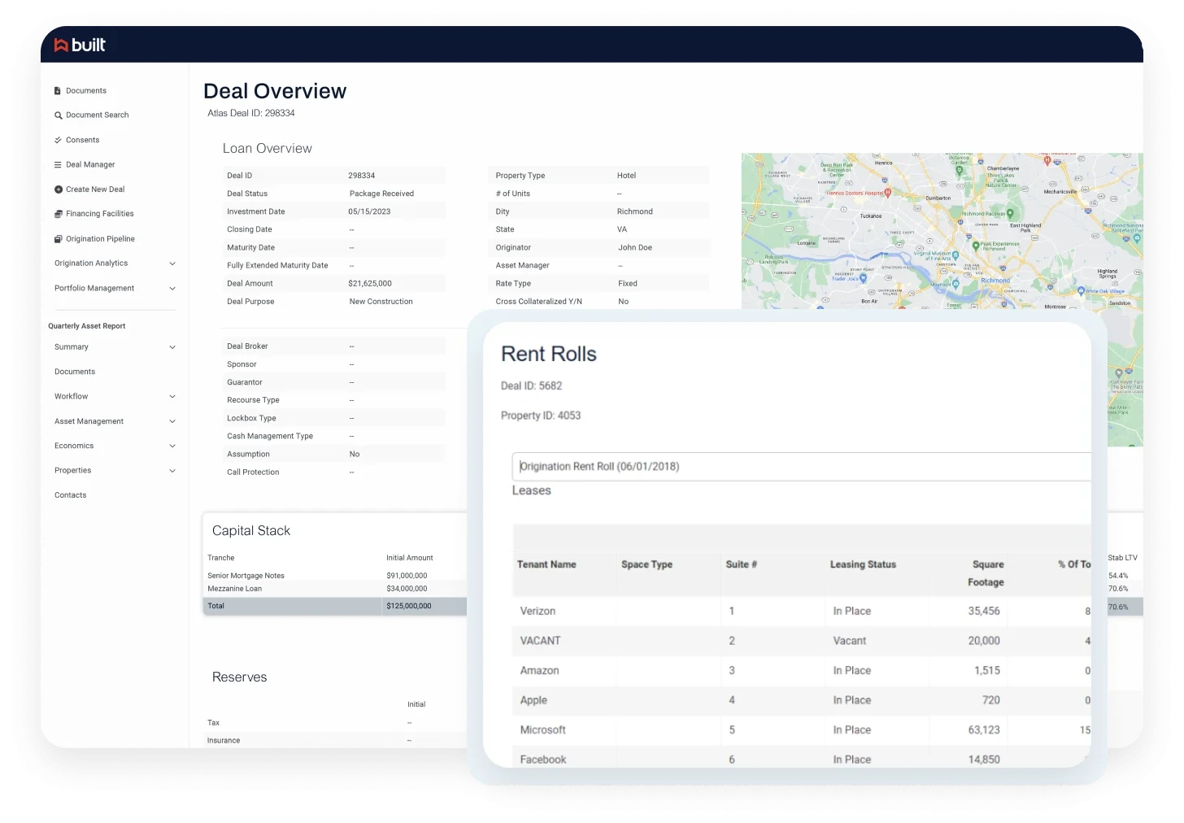Viewport: 1184px width, 823px height.
Task: Click the Square Footage column header
Action: (x=986, y=573)
